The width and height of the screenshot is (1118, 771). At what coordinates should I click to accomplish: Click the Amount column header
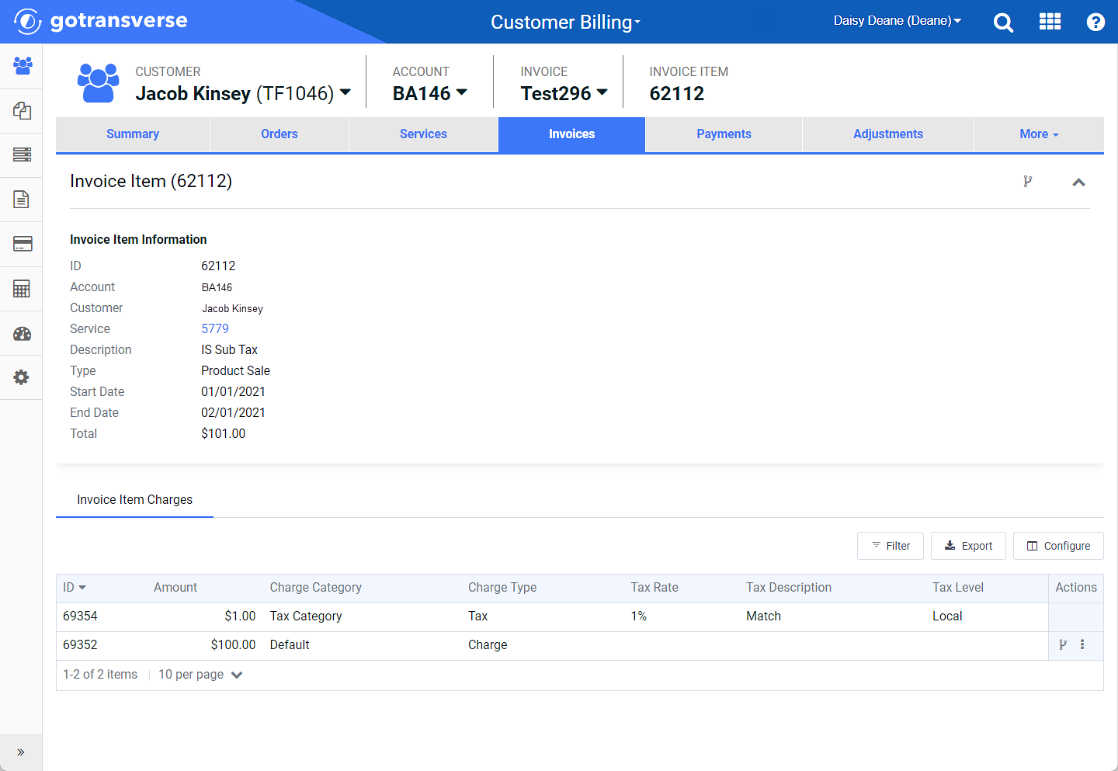tap(175, 588)
